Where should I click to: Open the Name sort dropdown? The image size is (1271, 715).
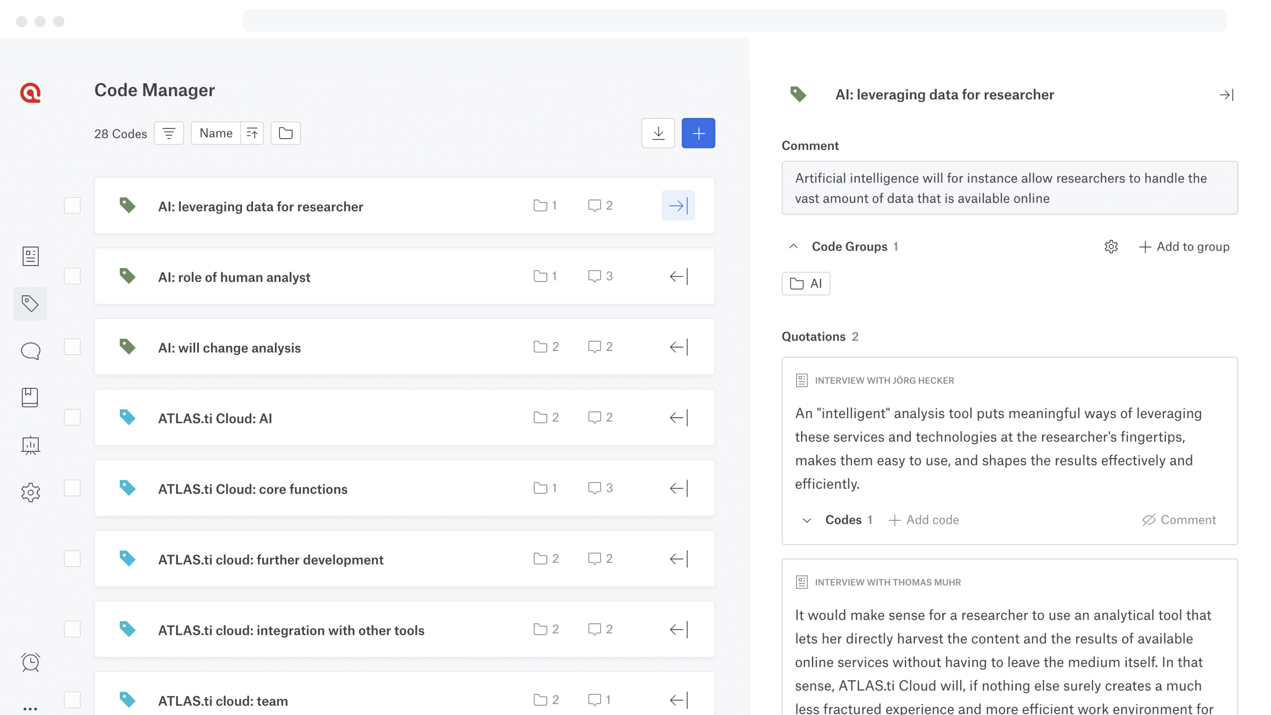[x=216, y=133]
